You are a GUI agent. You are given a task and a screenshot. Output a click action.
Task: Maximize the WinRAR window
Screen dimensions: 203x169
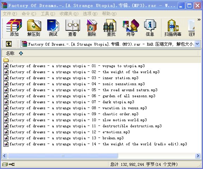(x=189, y=6)
